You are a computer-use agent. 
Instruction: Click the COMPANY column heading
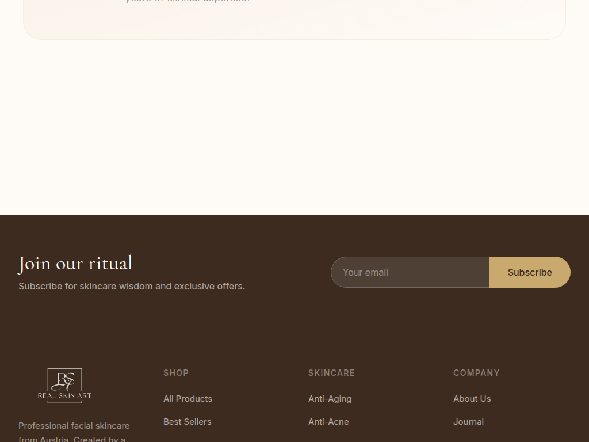pyautogui.click(x=476, y=373)
